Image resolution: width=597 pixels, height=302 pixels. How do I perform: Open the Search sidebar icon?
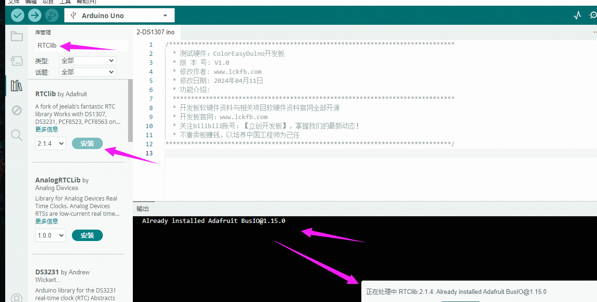(x=17, y=135)
